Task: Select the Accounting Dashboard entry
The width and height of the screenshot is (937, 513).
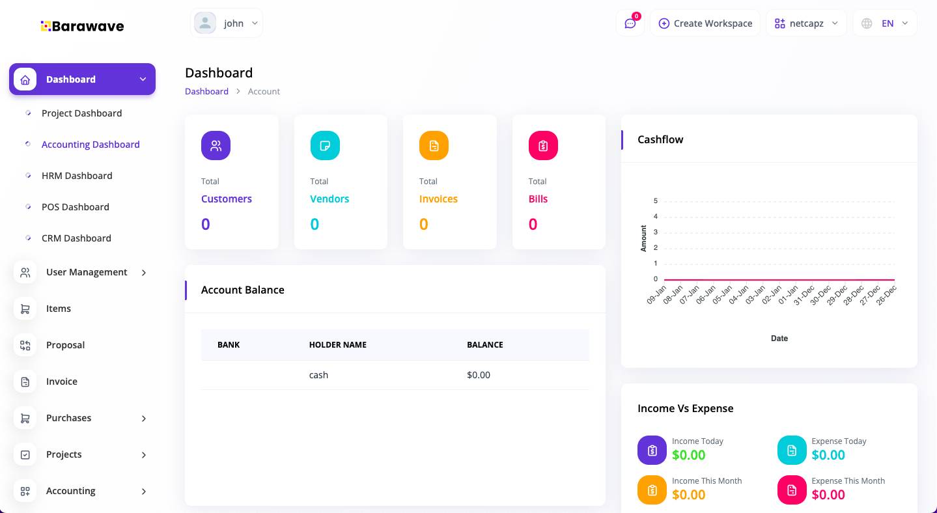Action: point(91,145)
